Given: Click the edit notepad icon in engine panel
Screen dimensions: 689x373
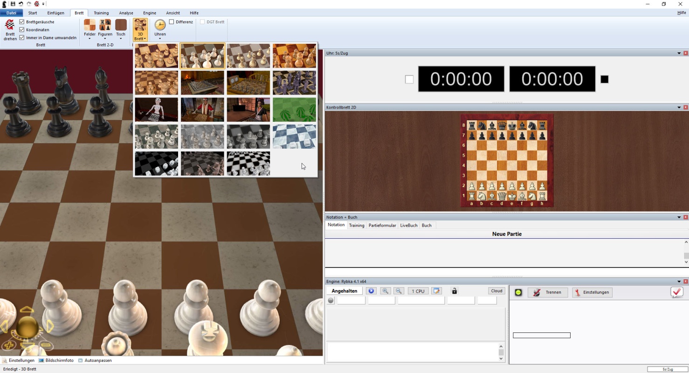Looking at the screenshot, I should click(436, 291).
